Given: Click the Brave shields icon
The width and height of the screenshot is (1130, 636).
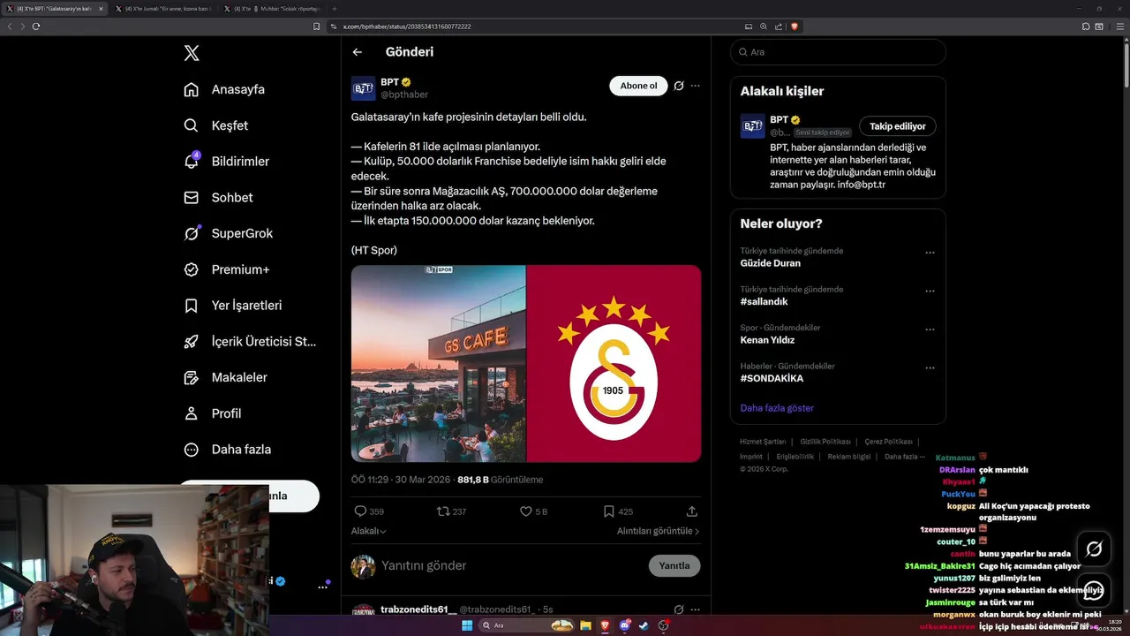Looking at the screenshot, I should click(x=795, y=26).
